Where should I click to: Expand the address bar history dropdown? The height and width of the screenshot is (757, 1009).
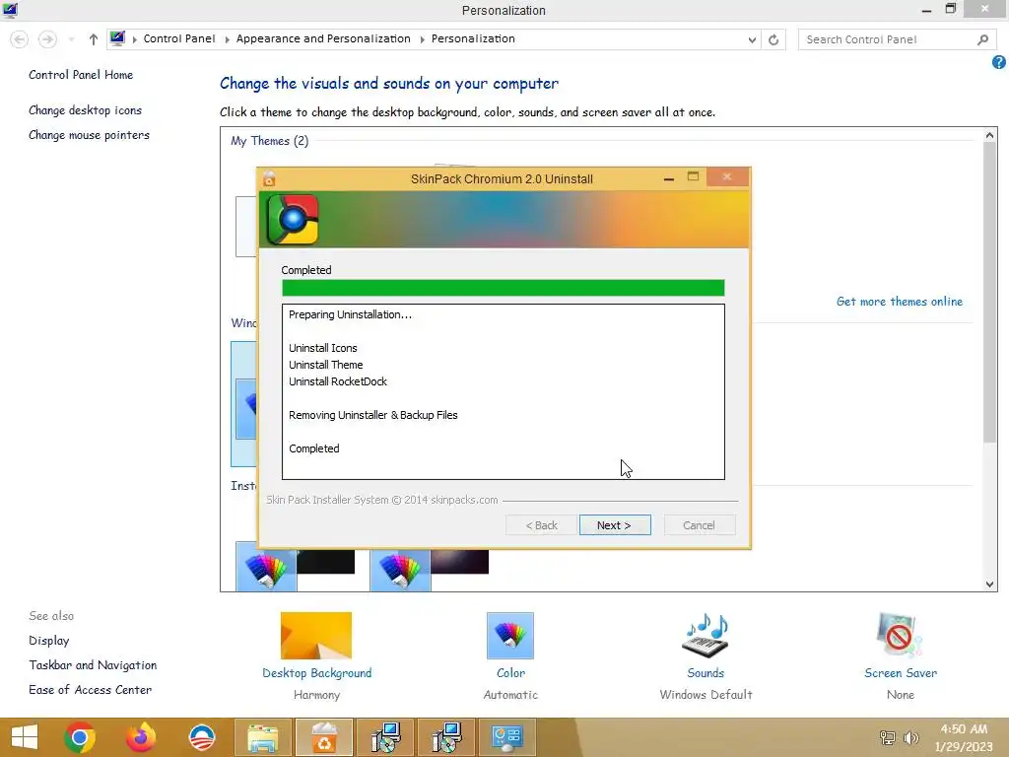752,39
